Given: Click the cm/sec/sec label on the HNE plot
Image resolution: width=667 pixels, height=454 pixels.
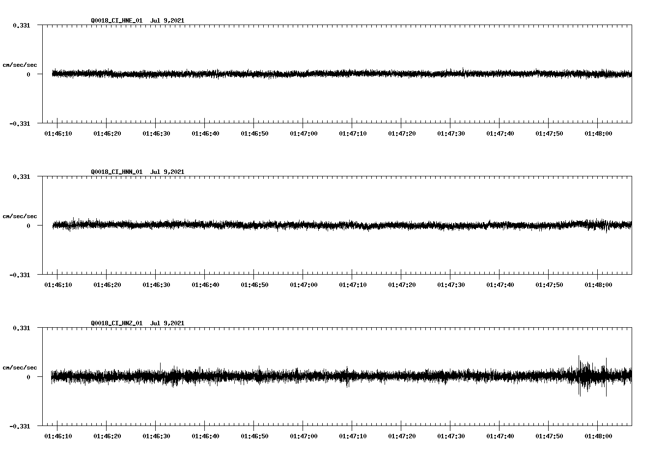Looking at the screenshot, I should click(20, 64).
